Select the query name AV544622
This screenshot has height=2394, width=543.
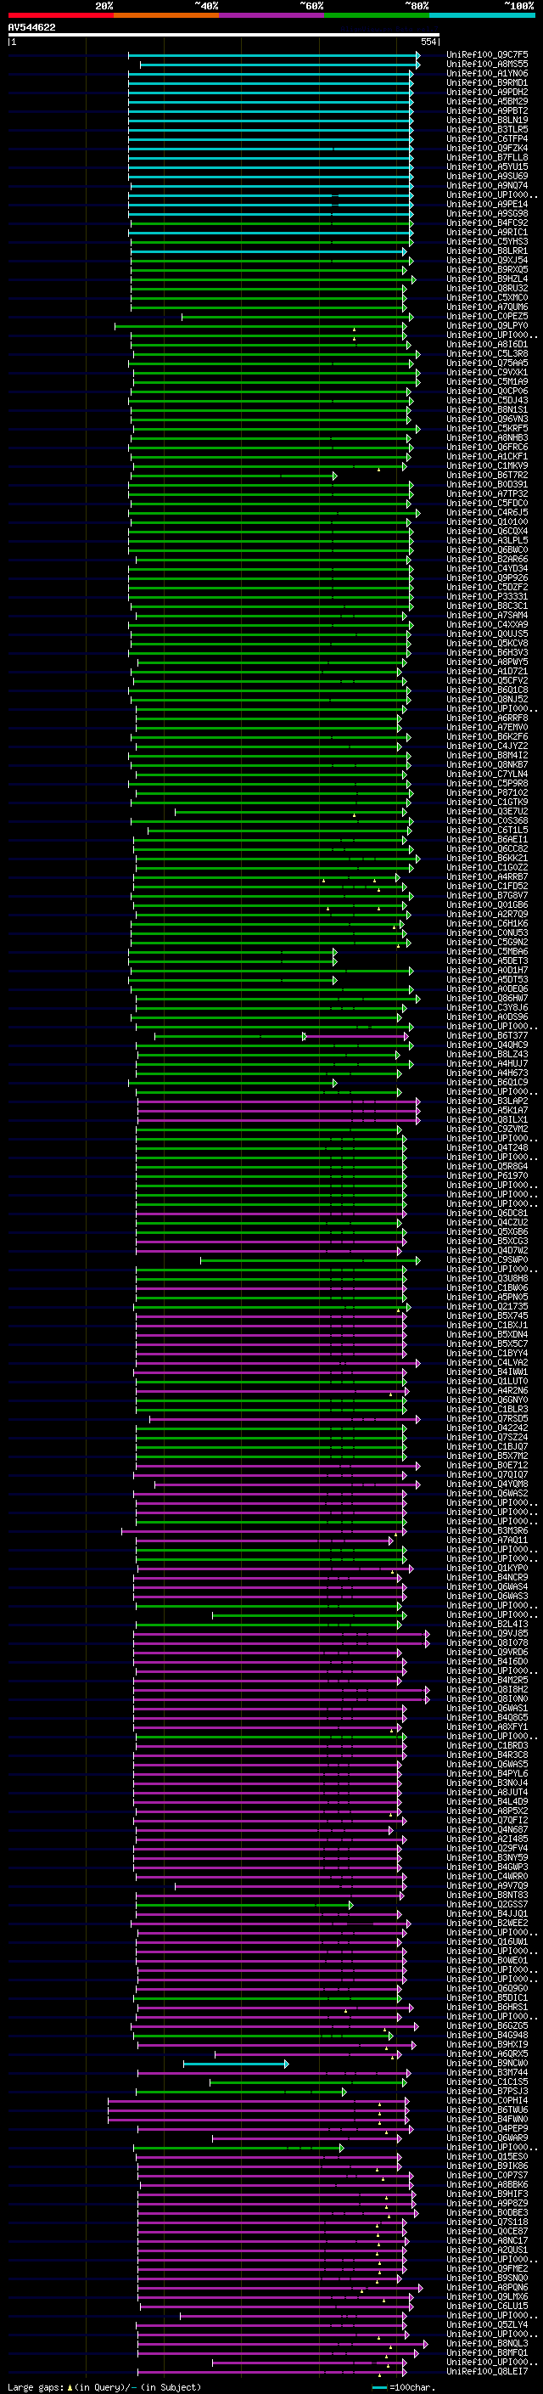tap(31, 28)
